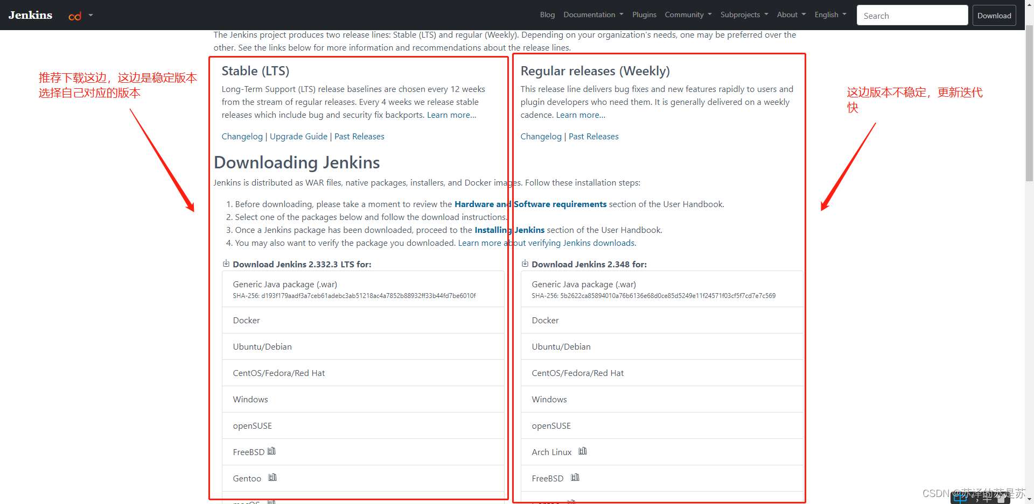
Task: Open the Upgrade Guide link
Action: coord(298,137)
